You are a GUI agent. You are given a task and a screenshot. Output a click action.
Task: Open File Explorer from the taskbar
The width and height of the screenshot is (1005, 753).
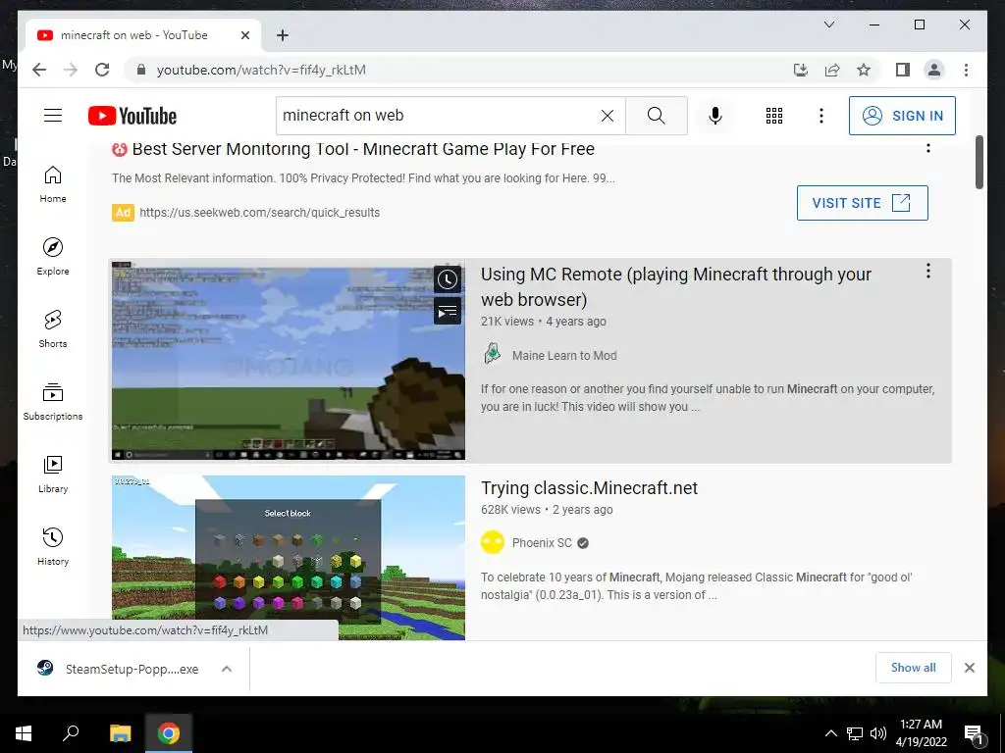[120, 733]
